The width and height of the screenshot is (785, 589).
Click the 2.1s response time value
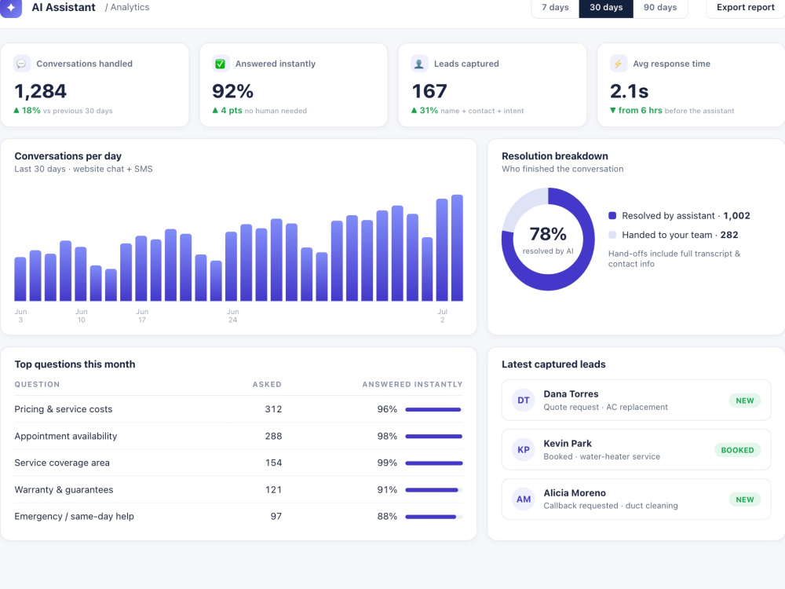pyautogui.click(x=629, y=91)
